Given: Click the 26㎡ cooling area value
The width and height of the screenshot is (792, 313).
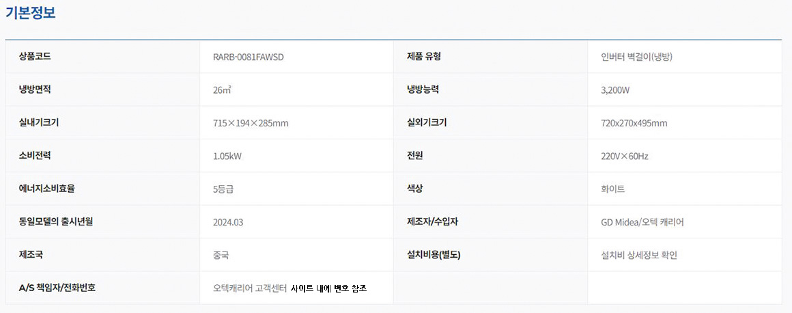Looking at the screenshot, I should (222, 90).
